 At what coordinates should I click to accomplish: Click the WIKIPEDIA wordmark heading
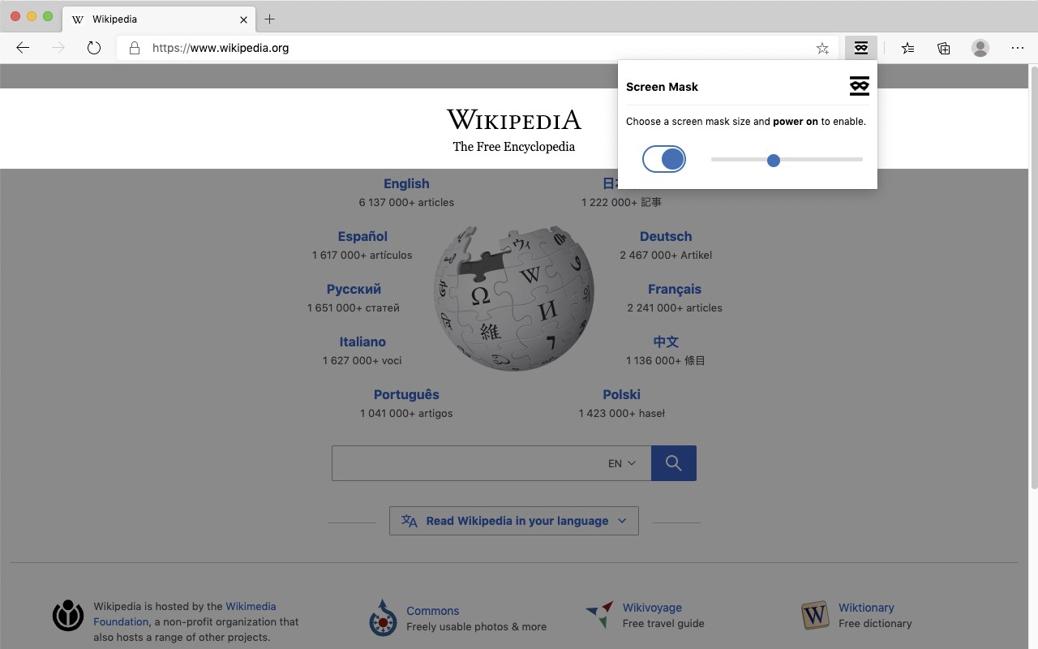tap(514, 120)
